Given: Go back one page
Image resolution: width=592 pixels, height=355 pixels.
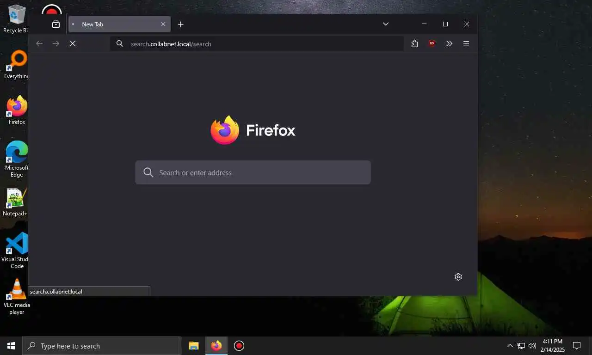Looking at the screenshot, I should pyautogui.click(x=39, y=43).
